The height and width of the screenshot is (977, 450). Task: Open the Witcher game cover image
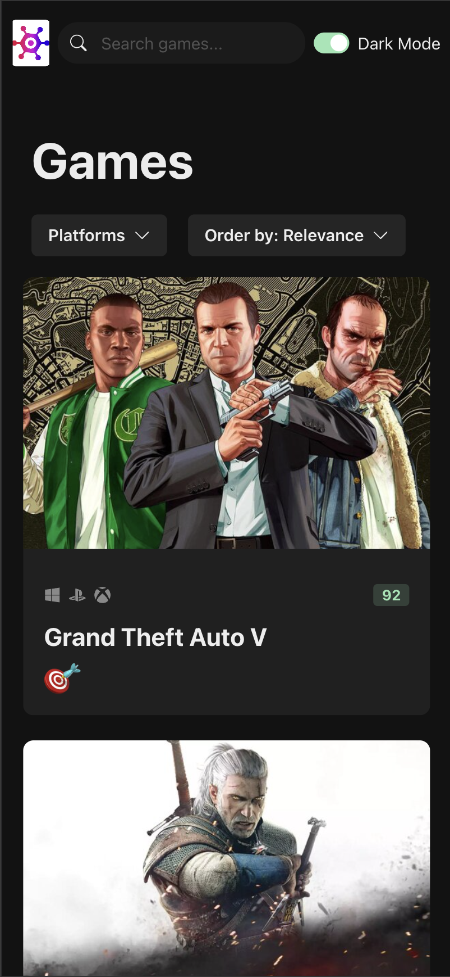point(227,858)
